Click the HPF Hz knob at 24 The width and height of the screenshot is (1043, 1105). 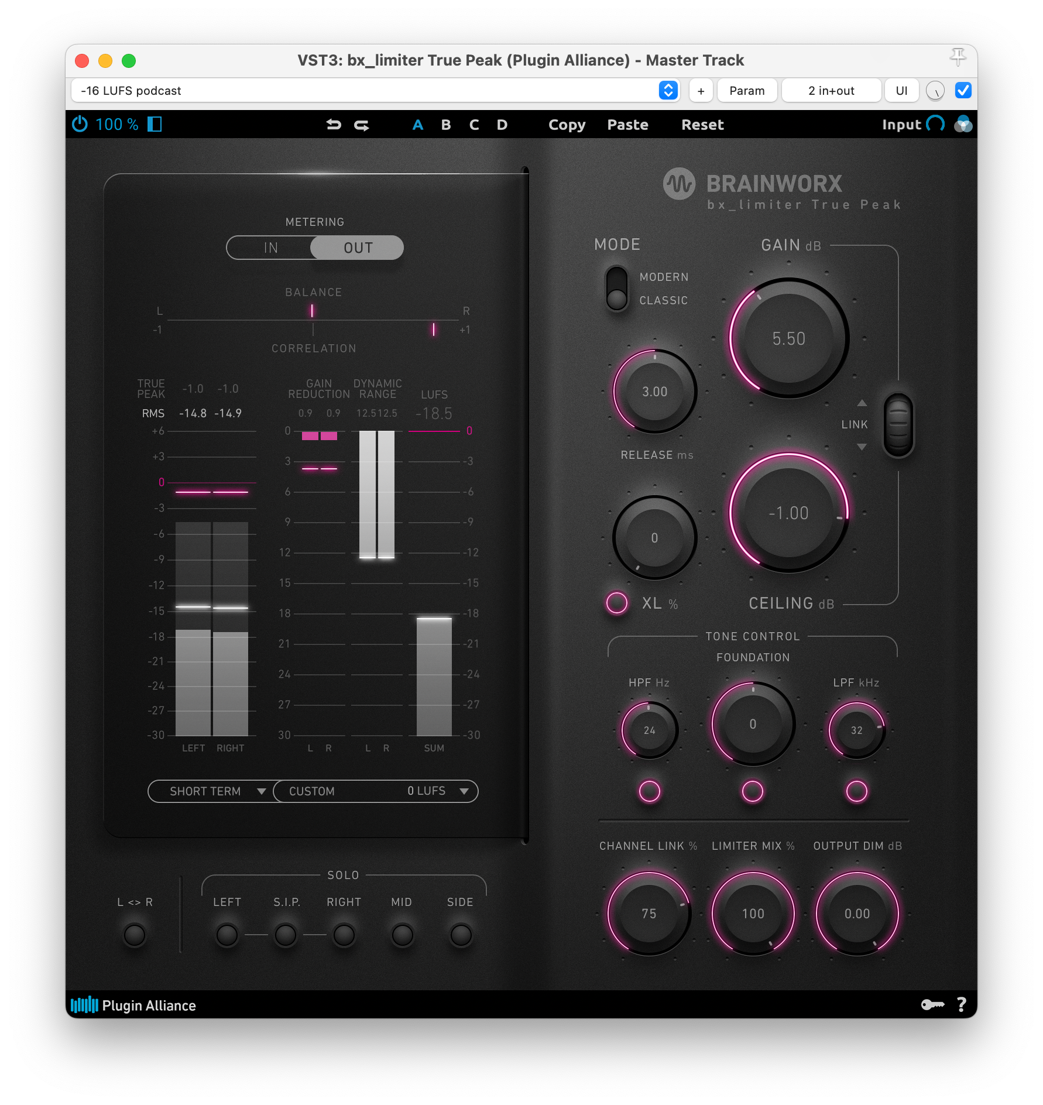tap(649, 730)
